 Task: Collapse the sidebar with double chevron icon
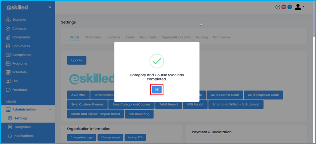tap(50, 7)
